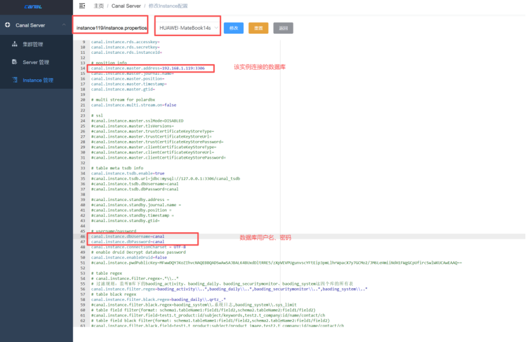Click line canal.instance.master.address=192.168.1.119:3306
The width and height of the screenshot is (526, 342).
[x=148, y=68]
